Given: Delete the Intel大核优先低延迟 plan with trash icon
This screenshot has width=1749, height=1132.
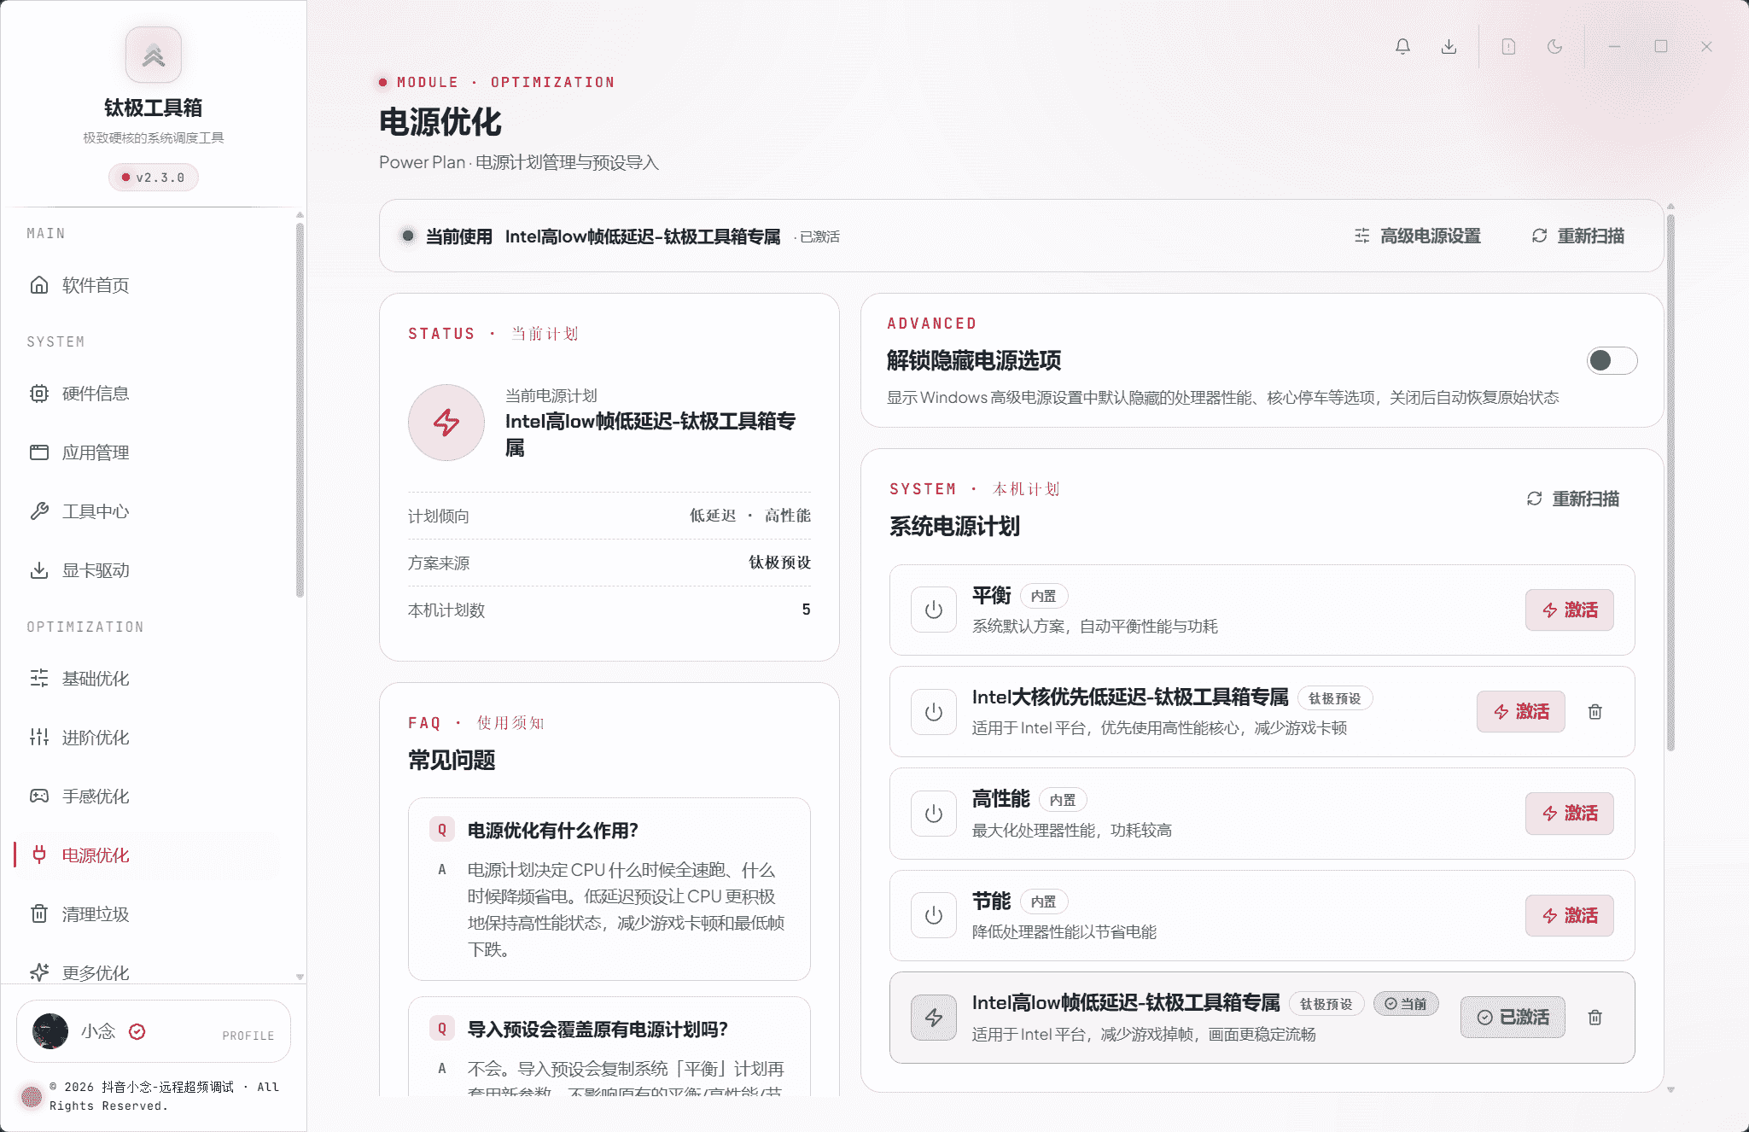Looking at the screenshot, I should click(x=1595, y=712).
